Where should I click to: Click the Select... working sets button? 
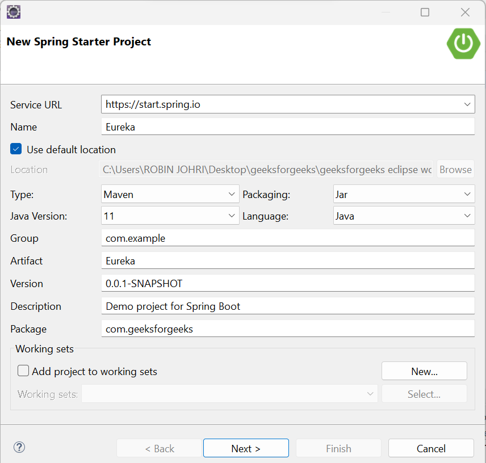424,394
